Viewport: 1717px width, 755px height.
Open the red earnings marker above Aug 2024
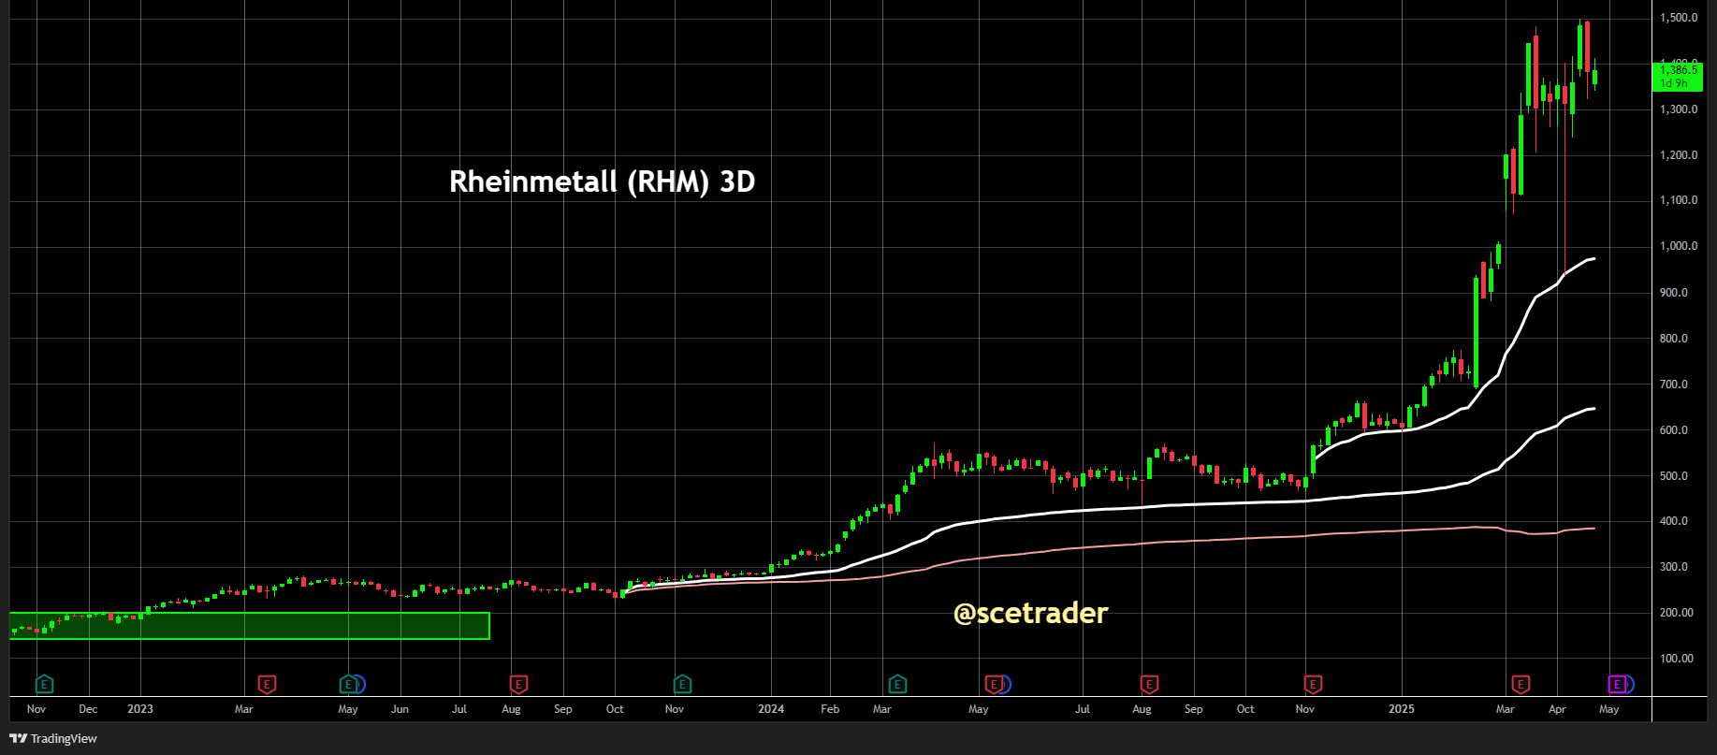pyautogui.click(x=1149, y=684)
